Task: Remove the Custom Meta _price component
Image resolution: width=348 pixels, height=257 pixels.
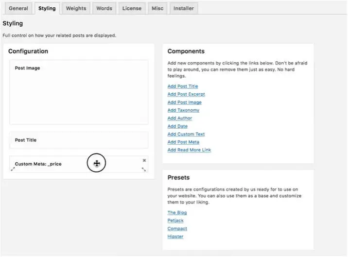Action: [x=144, y=160]
